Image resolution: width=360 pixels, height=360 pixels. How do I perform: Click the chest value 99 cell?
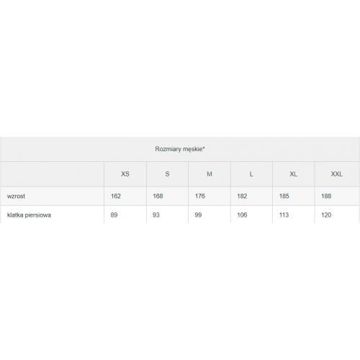click(210, 215)
